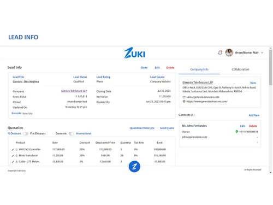This screenshot has width=273, height=205.
Task: Select the VMFO V2 Controller product name
Action: click(29, 149)
